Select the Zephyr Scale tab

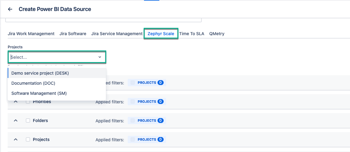(x=161, y=34)
